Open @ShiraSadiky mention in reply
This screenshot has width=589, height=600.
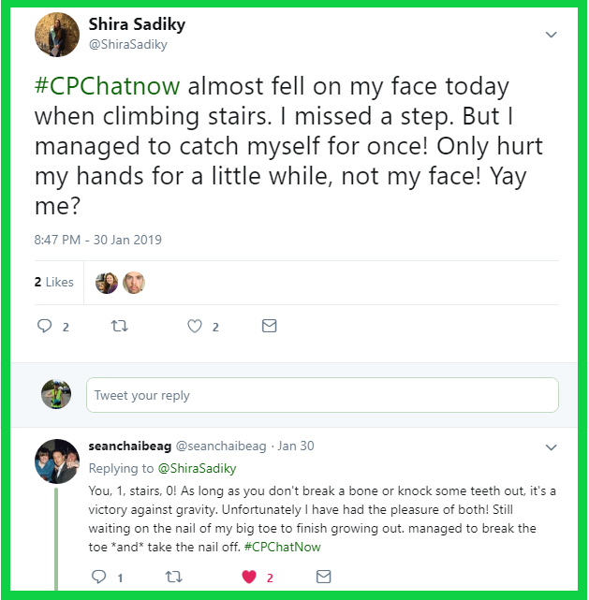coord(197,468)
